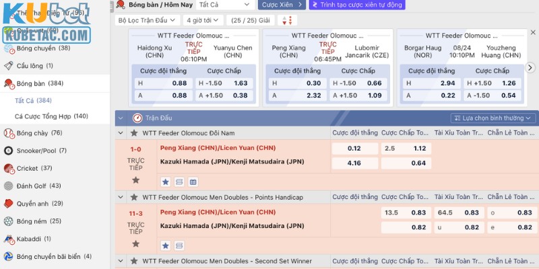Open Lựa chọn bình thường dropdown

(x=493, y=118)
